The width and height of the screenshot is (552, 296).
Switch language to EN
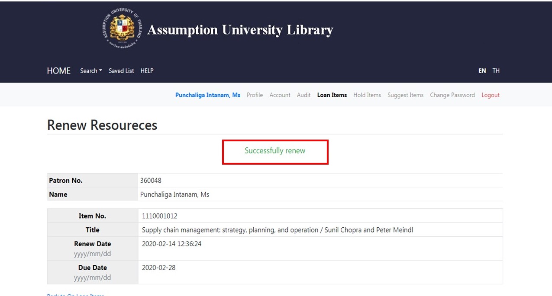482,71
